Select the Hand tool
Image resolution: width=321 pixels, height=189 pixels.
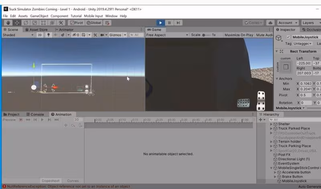[8, 23]
